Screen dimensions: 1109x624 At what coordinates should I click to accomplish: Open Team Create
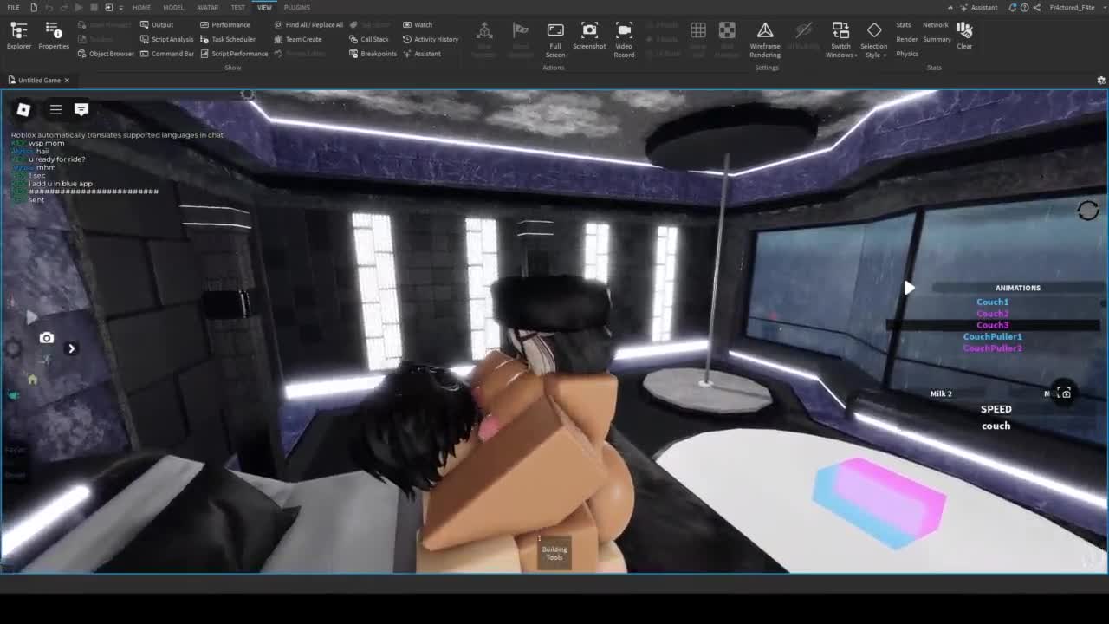click(x=298, y=39)
